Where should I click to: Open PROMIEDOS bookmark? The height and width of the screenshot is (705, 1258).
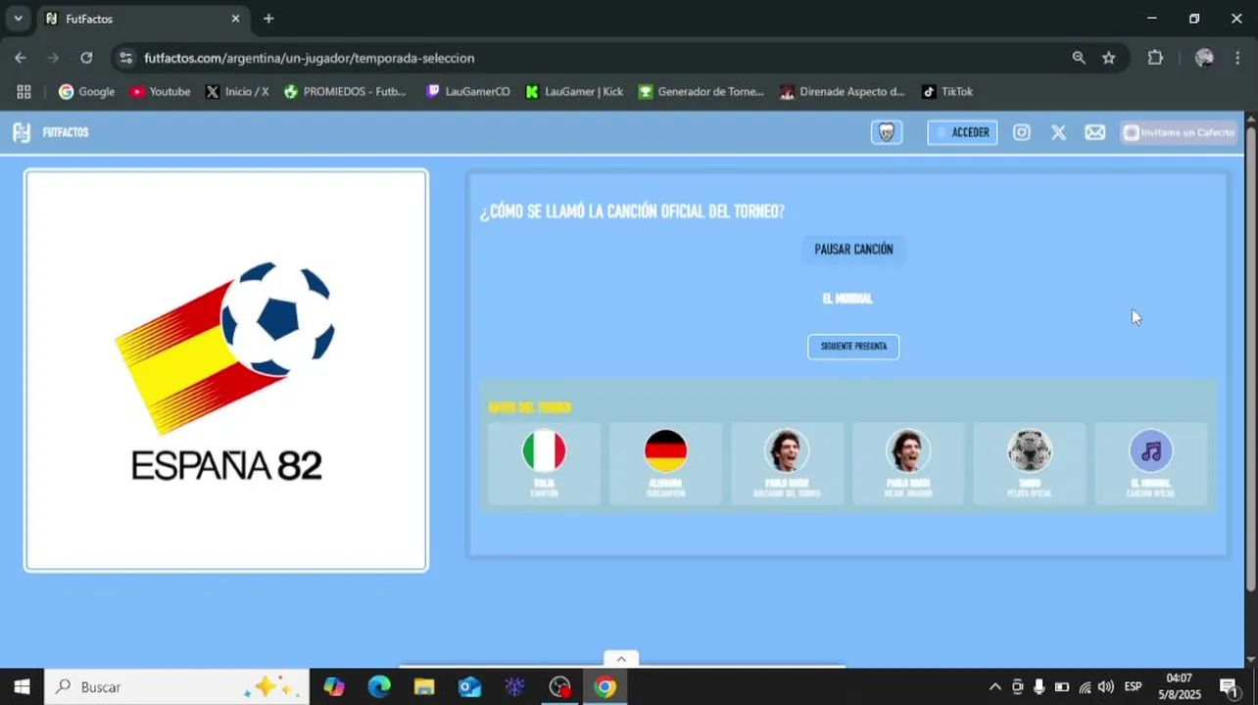[x=345, y=91]
